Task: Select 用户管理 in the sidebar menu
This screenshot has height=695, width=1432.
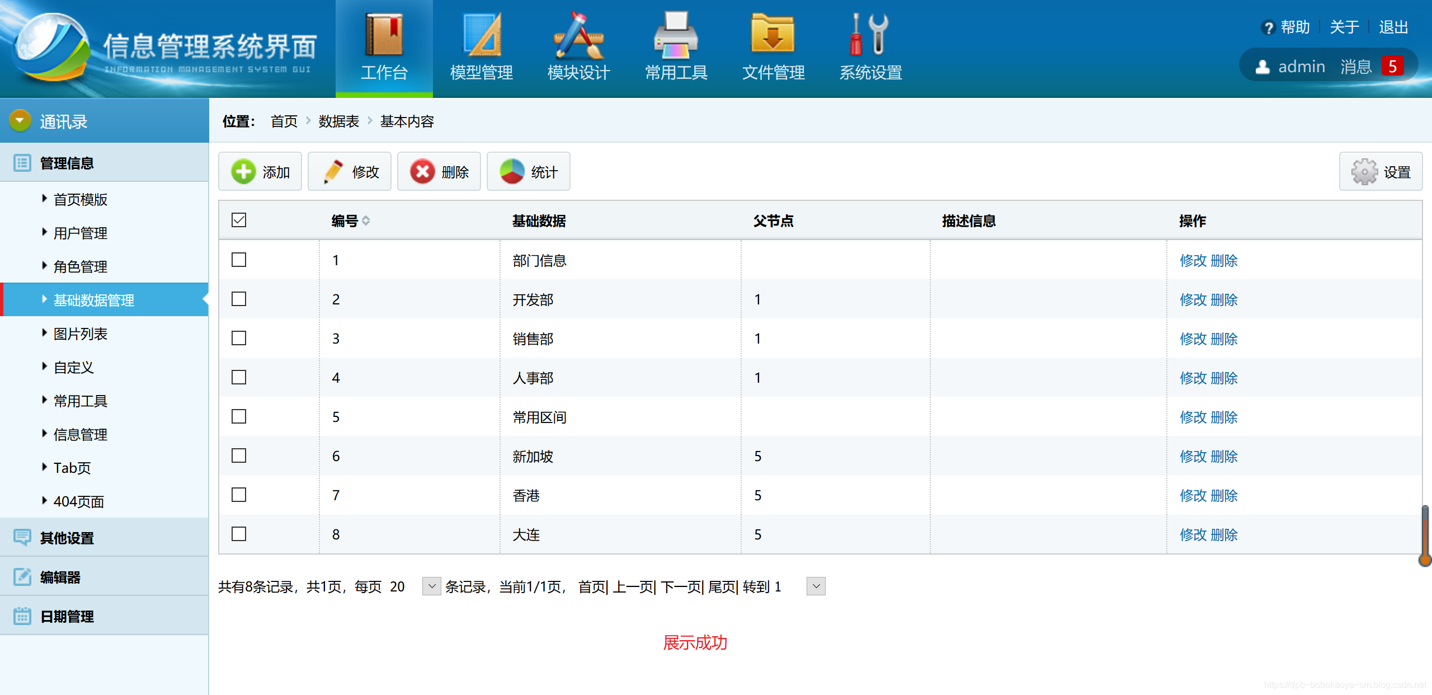Action: point(80,233)
